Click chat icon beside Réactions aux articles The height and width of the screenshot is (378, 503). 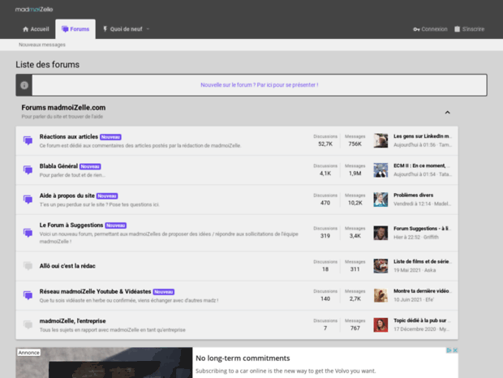tap(28, 141)
